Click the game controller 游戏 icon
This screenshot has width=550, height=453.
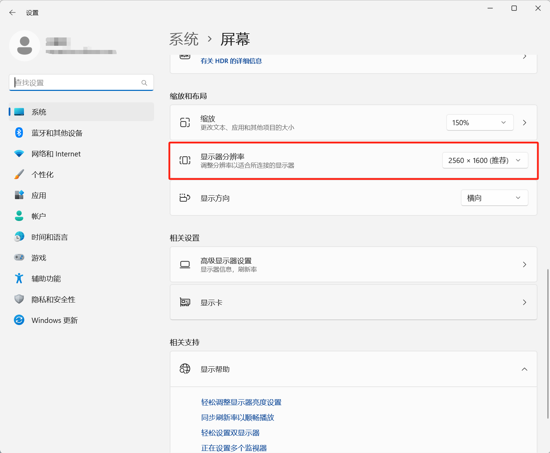19,257
